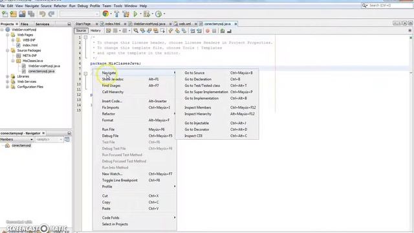The height and width of the screenshot is (233, 414).
Task: Expand the Libraries tree node
Action: (7, 76)
